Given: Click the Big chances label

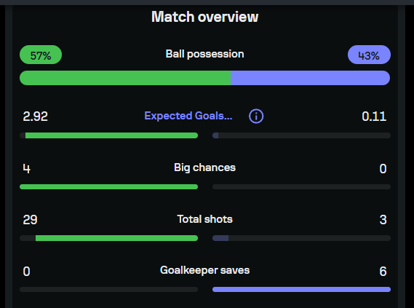Looking at the screenshot, I should click(x=204, y=167).
